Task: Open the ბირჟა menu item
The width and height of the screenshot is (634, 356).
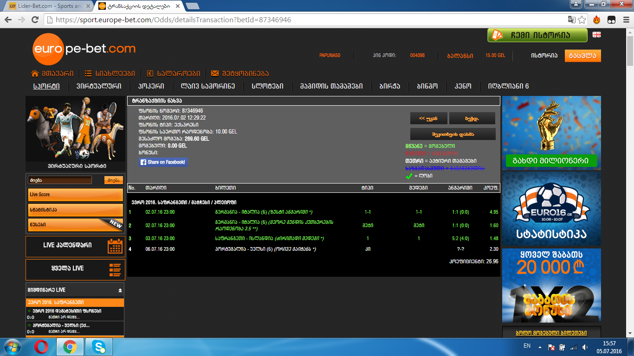Action: pos(390,86)
